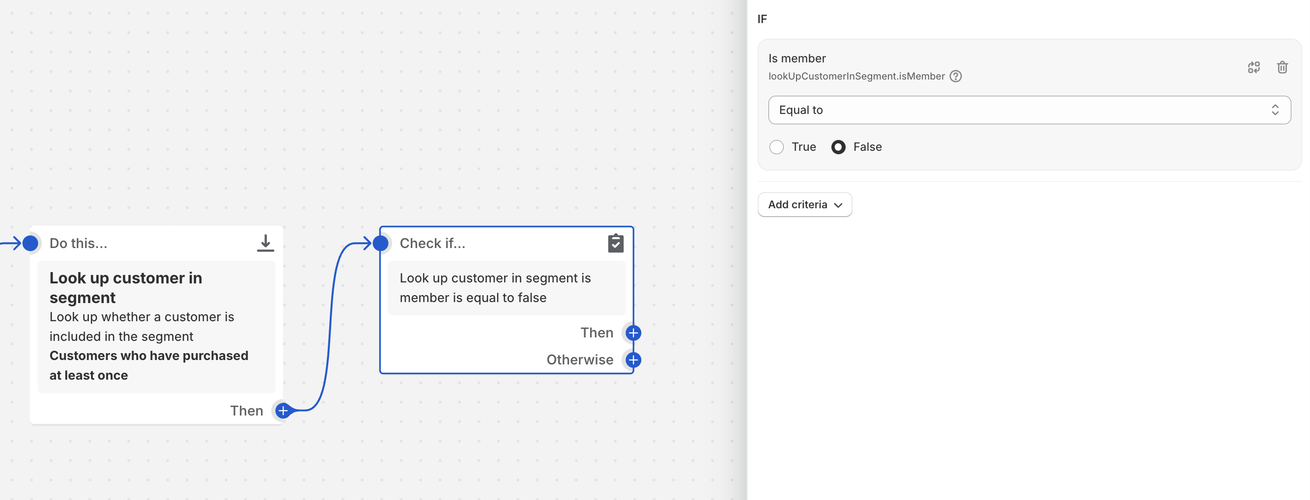The image size is (1310, 500).
Task: Click the Check if card header
Action: 432,244
